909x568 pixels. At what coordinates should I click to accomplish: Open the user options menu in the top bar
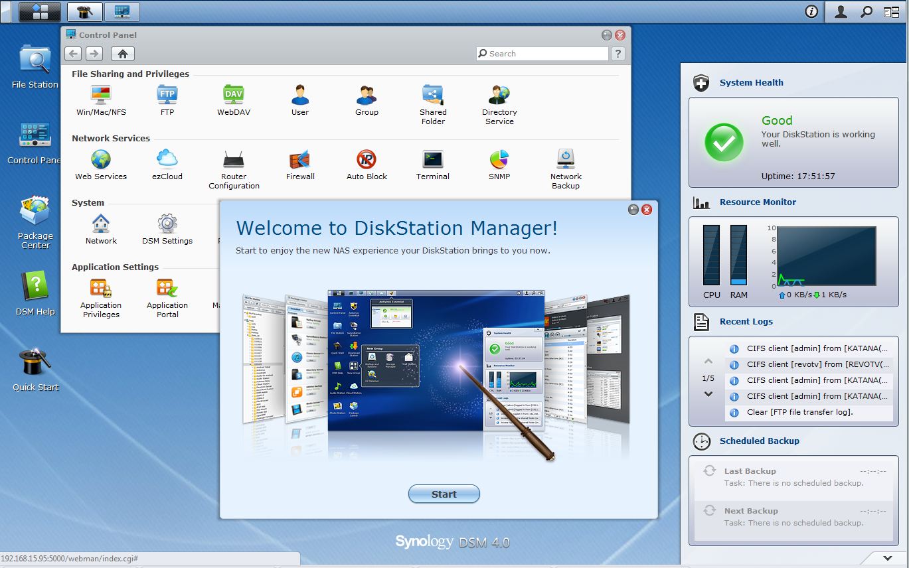pyautogui.click(x=841, y=11)
